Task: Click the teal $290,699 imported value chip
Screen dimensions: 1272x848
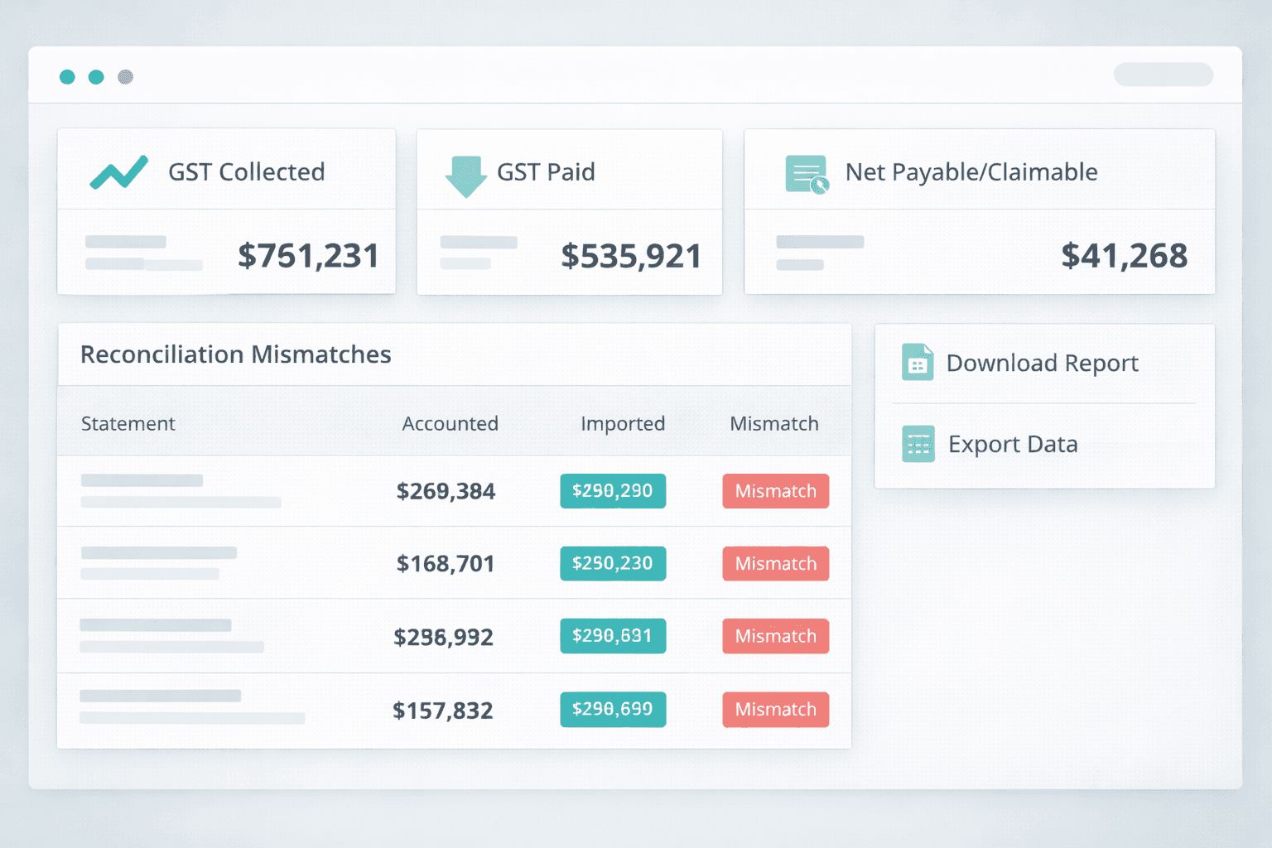Action: point(613,709)
